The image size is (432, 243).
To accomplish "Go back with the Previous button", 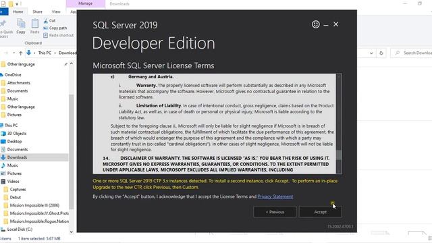I will pos(275,212).
